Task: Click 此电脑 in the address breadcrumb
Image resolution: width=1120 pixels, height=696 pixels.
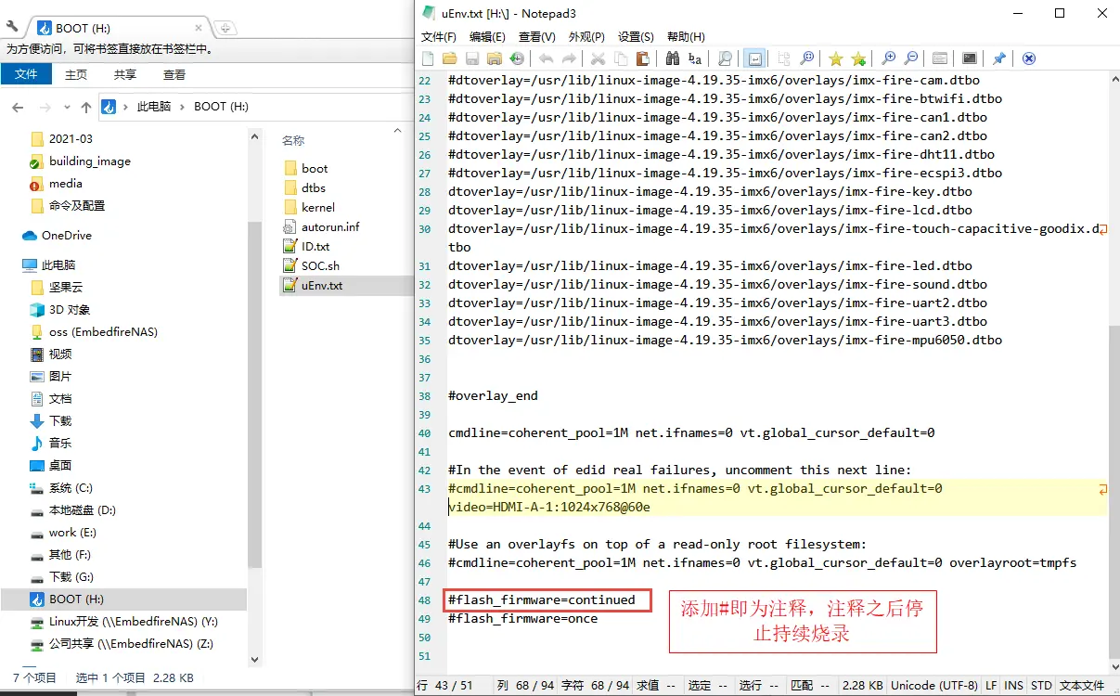Action: point(154,107)
